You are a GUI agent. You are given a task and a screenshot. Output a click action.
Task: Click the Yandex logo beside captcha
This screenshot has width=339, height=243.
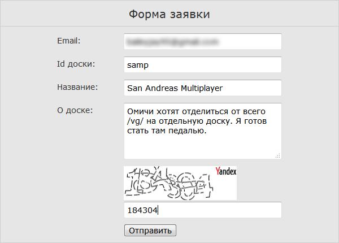point(225,171)
